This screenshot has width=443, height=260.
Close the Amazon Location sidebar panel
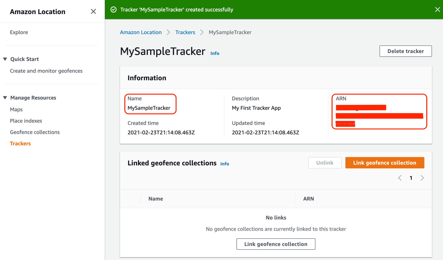[93, 11]
